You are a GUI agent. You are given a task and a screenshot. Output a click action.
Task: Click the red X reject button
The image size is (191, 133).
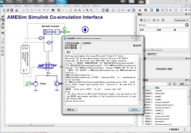pos(174,84)
